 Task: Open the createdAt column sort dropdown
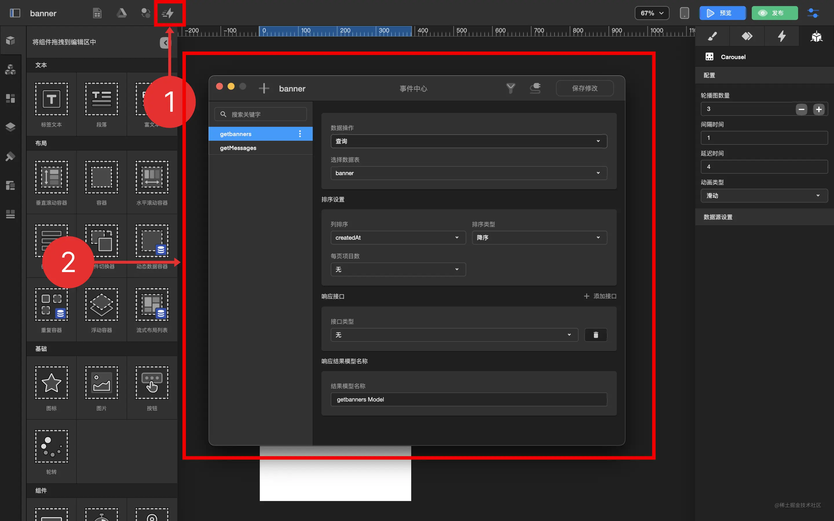pyautogui.click(x=398, y=238)
